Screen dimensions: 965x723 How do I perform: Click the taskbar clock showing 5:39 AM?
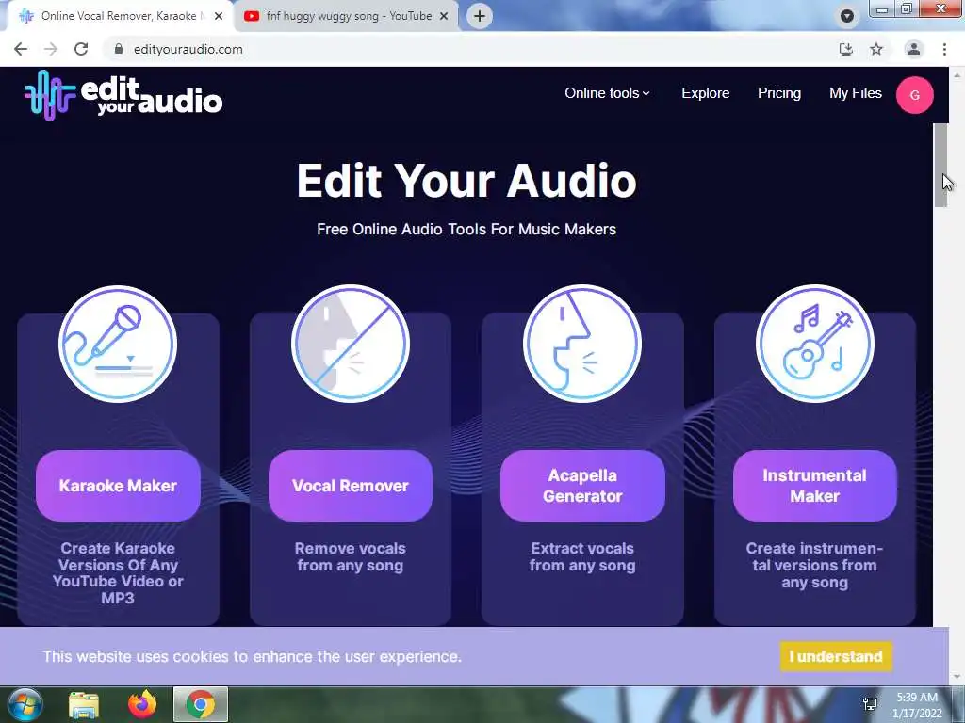(917, 705)
